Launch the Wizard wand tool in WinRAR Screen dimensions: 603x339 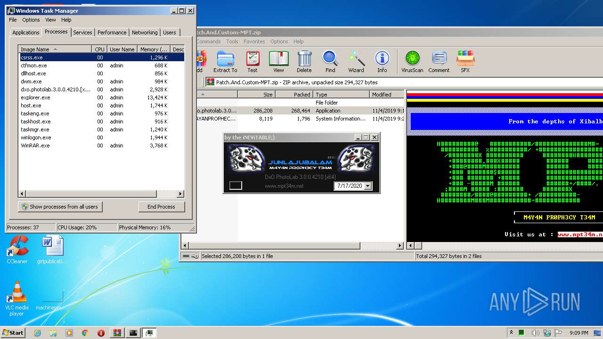[x=356, y=62]
